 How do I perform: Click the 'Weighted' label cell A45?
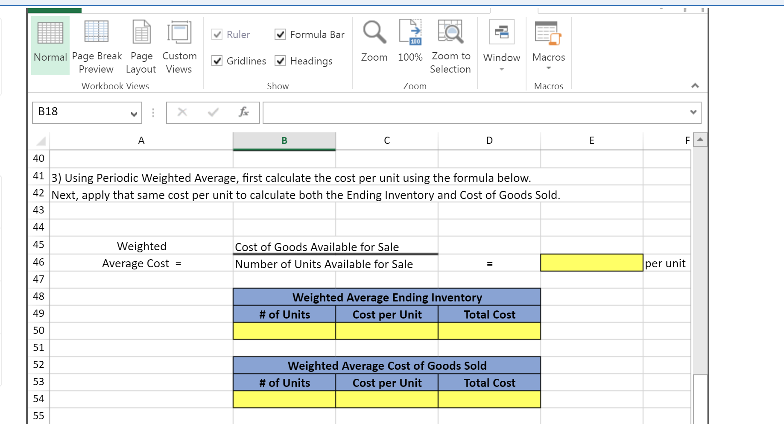(x=141, y=246)
